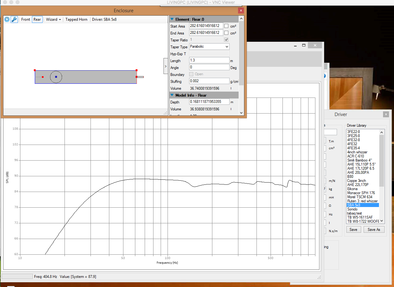
Task: Select AHE 20L00PA in Driver Library
Action: click(358, 173)
